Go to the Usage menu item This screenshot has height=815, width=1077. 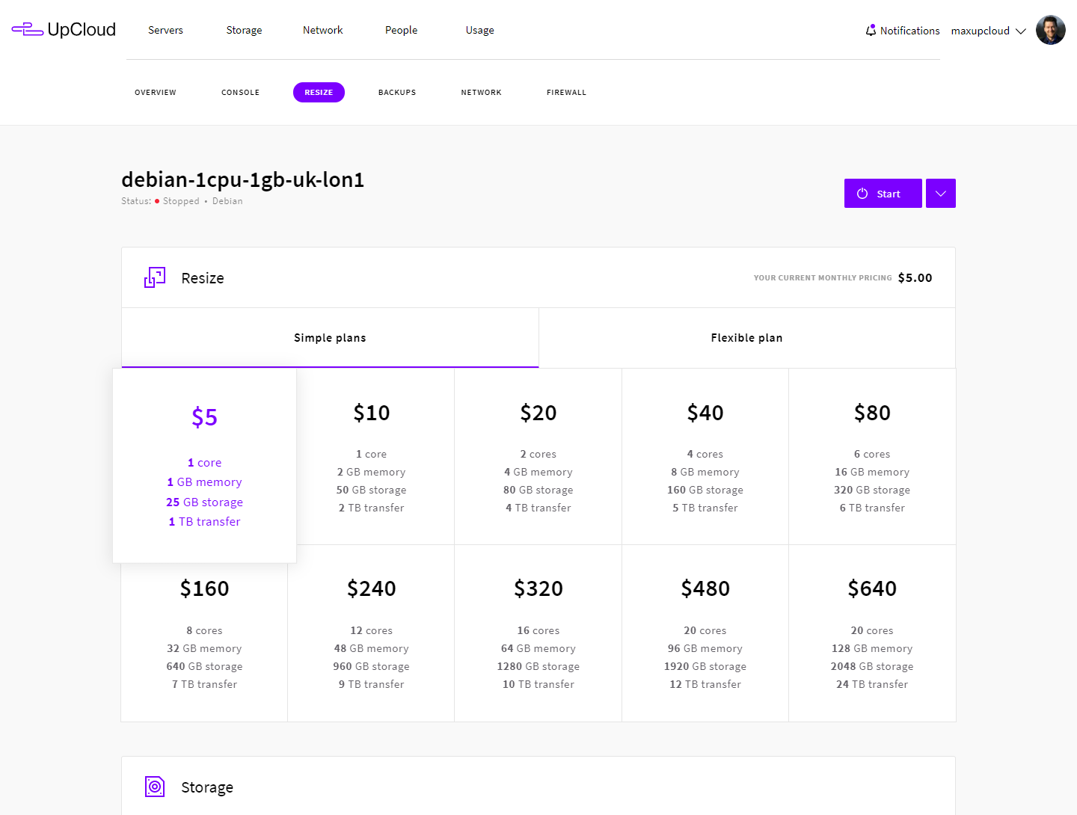click(479, 30)
